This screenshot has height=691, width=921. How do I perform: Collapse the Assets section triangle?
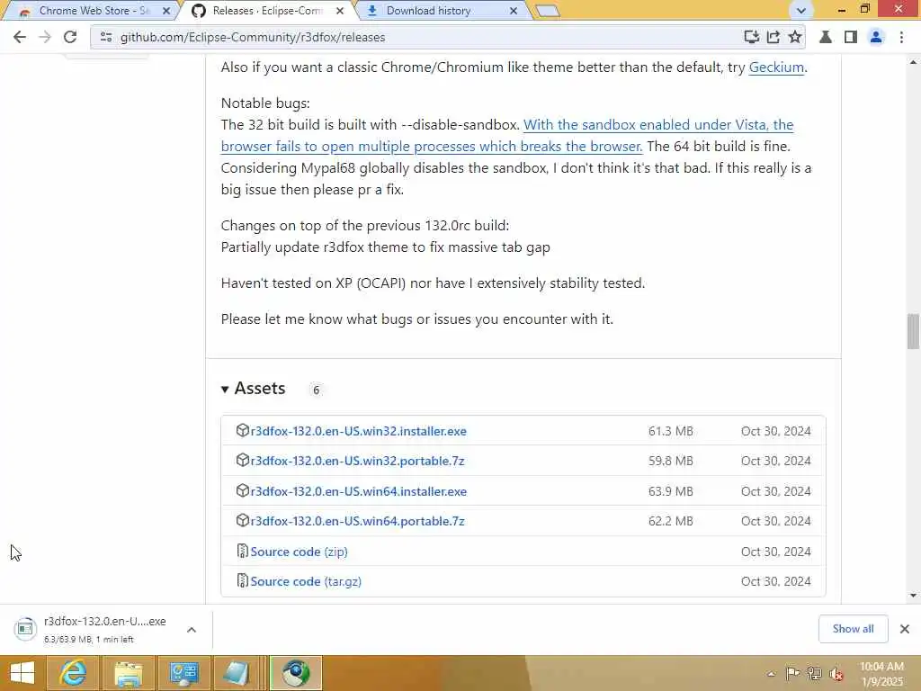tap(225, 389)
